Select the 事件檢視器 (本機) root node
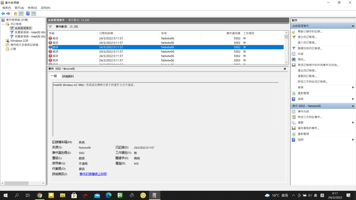 coord(17,20)
